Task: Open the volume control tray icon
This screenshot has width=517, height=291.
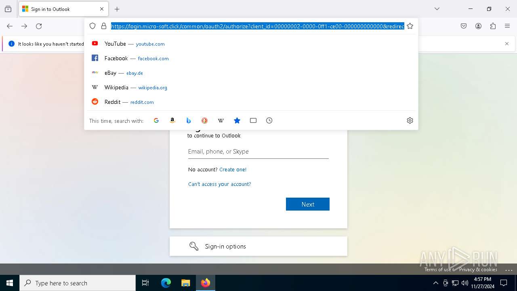Action: (465, 283)
